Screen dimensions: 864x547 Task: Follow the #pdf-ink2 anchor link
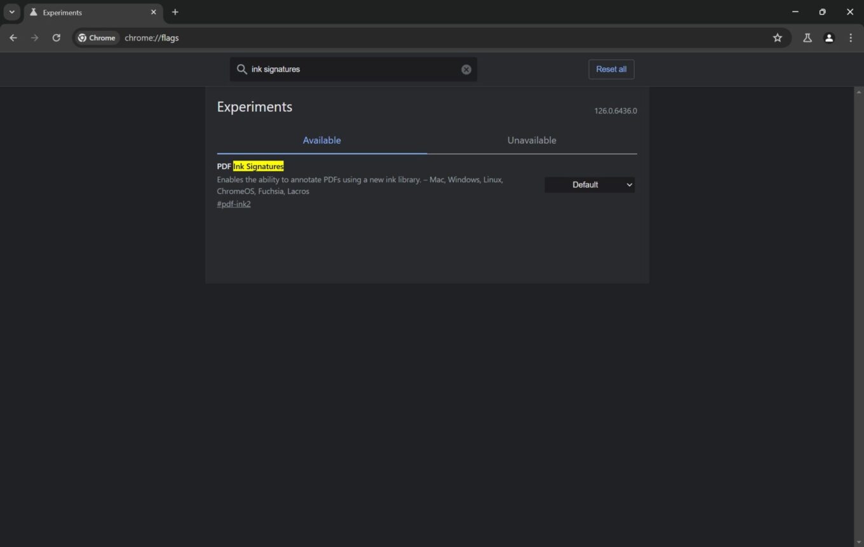tap(234, 204)
